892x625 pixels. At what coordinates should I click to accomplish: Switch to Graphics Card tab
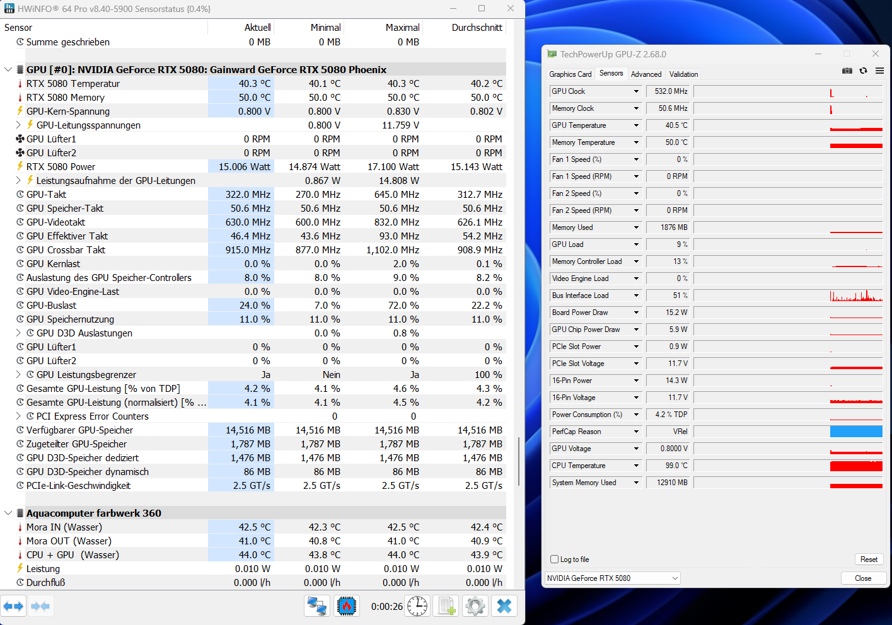[571, 74]
